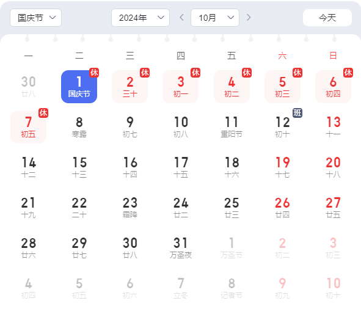Select October 17 十五 date

(181, 167)
